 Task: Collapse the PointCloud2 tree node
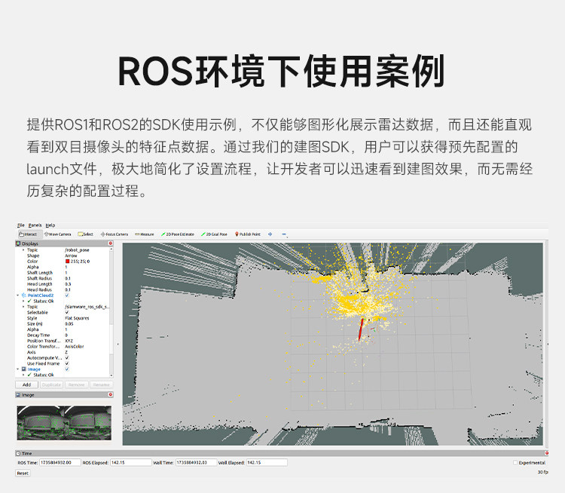pos(18,295)
